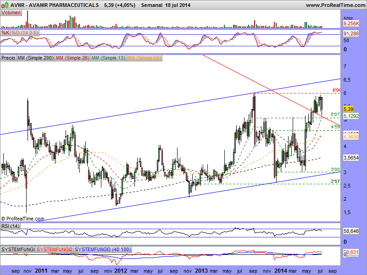Image resolution: width=367 pixels, height=275 pixels.
Task: Click the 2012 year on time axis
Action: point(121,271)
